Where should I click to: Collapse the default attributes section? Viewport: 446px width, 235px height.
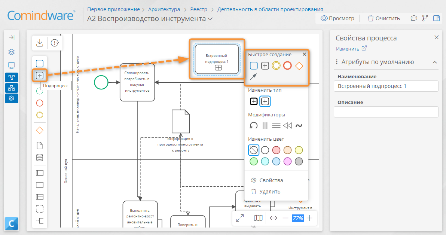pos(435,62)
